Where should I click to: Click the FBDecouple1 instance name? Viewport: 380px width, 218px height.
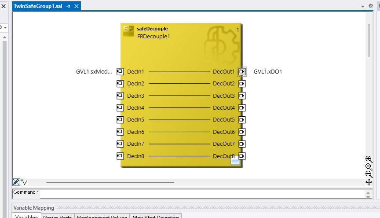(153, 37)
